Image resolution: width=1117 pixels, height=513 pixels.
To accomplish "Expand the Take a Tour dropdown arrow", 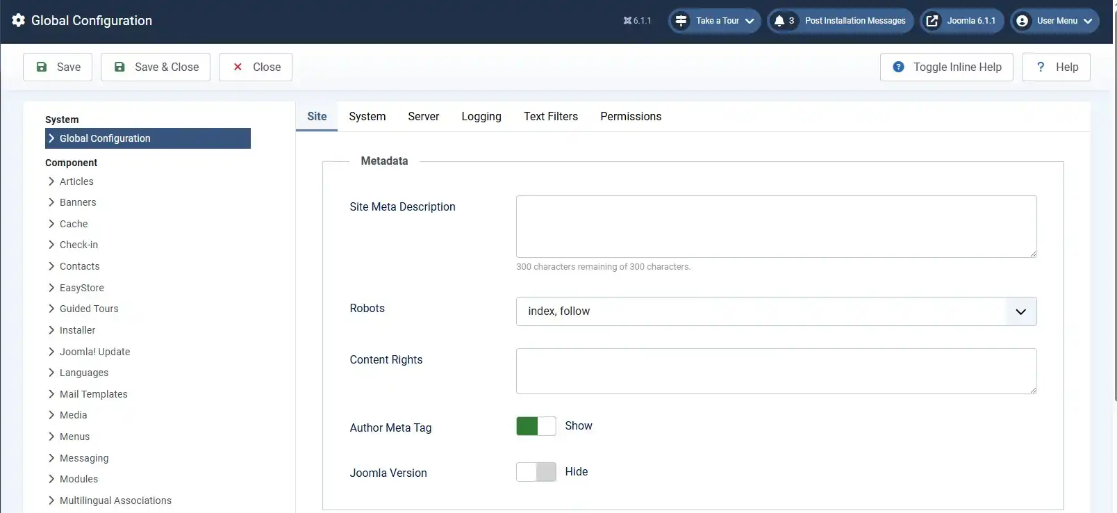I will tap(750, 21).
